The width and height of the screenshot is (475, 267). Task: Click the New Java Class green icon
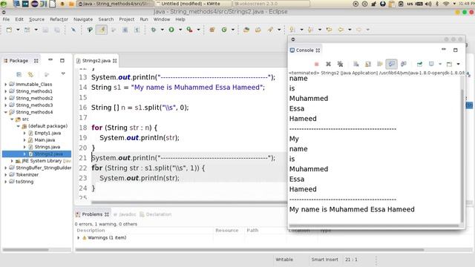coord(224,30)
